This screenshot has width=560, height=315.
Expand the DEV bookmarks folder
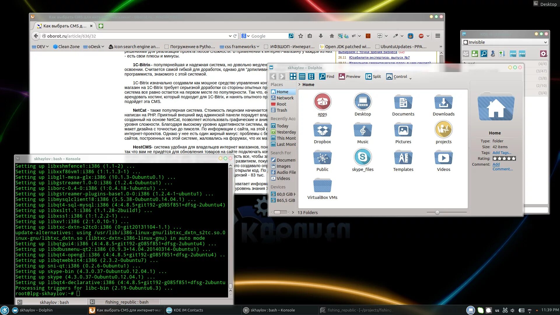tap(40, 47)
